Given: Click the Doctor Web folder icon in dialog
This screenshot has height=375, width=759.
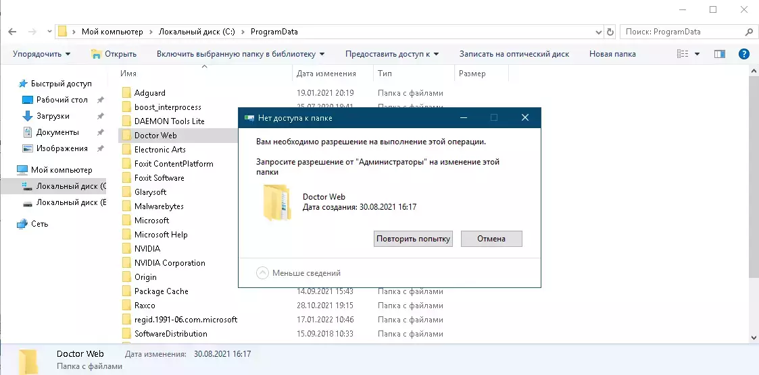Looking at the screenshot, I should click(x=277, y=202).
